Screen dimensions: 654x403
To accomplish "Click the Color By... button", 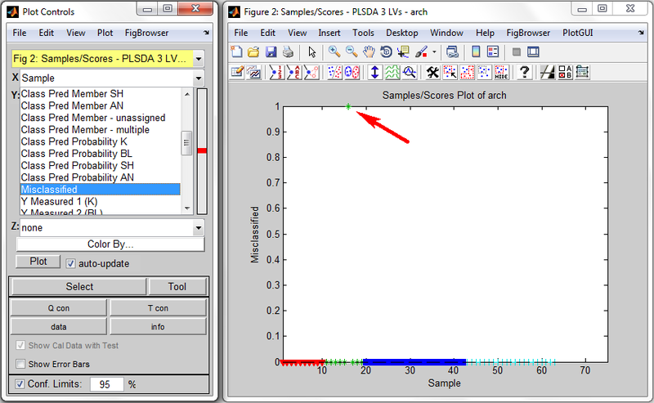I will [x=110, y=244].
